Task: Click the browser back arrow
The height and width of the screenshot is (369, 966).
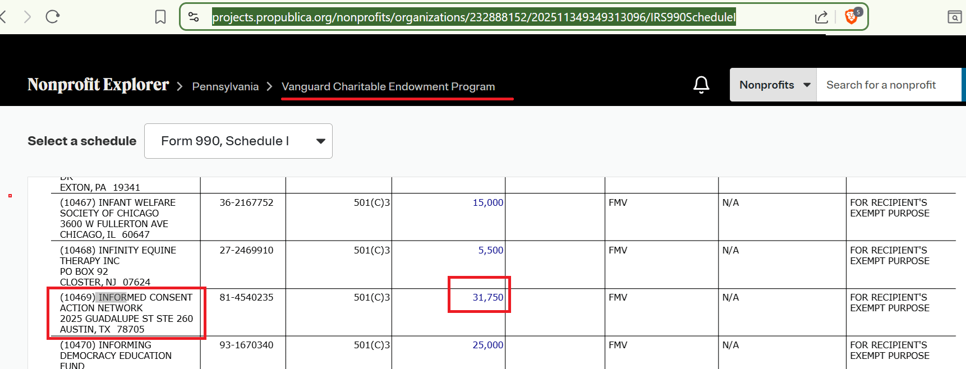Action: point(3,17)
